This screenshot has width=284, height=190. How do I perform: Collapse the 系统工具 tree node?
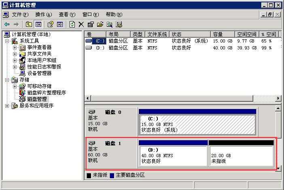pyautogui.click(x=7, y=41)
